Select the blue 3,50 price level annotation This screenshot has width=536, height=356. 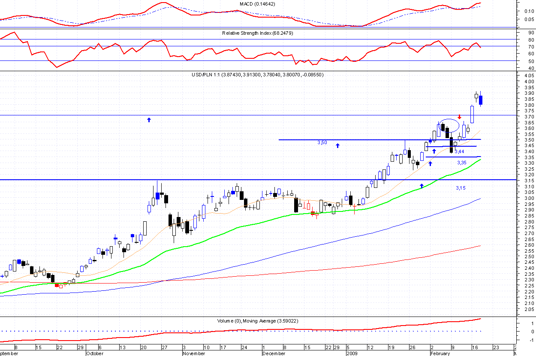322,142
